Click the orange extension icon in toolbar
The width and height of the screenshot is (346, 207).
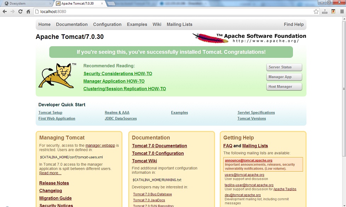[333, 12]
